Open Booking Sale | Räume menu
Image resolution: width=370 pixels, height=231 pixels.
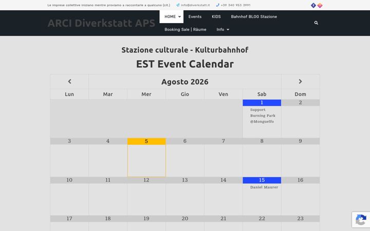186,29
